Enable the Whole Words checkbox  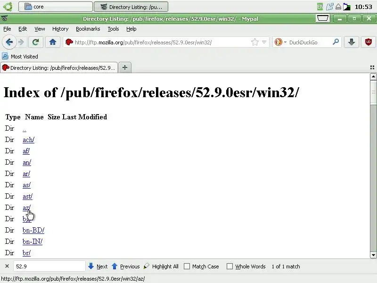pyautogui.click(x=229, y=266)
